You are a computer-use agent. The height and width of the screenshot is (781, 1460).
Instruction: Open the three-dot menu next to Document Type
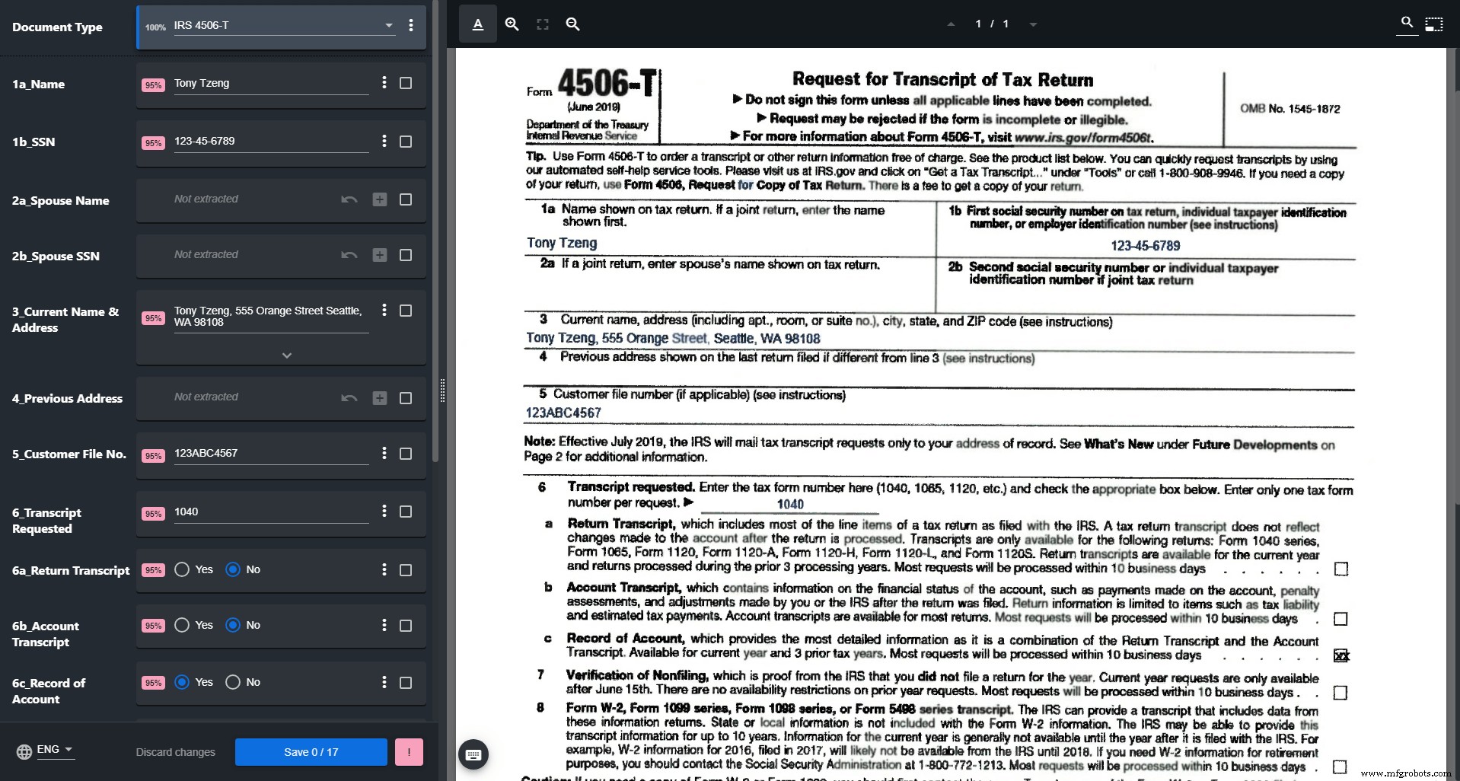click(x=412, y=26)
